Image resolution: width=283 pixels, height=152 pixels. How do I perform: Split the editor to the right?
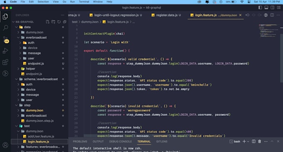[272, 15]
